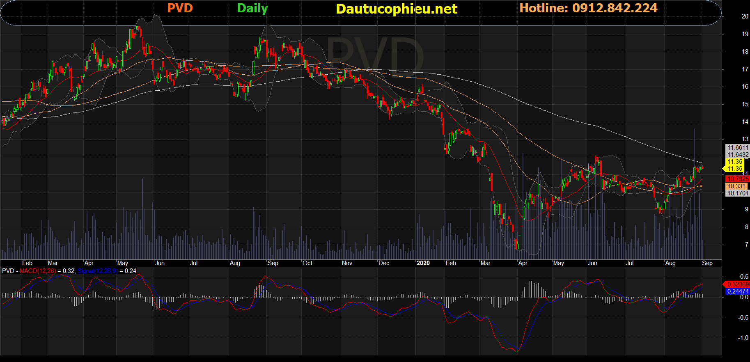Image resolution: width=750 pixels, height=362 pixels.
Task: Select the Dec month marker on time axis
Action: coord(384,263)
